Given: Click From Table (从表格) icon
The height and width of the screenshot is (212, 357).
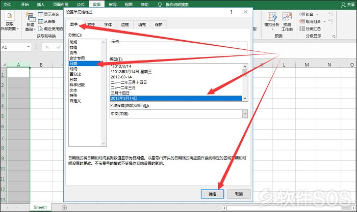Looking at the screenshot, I should (40, 21).
